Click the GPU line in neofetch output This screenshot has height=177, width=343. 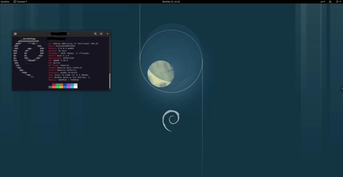(69, 77)
